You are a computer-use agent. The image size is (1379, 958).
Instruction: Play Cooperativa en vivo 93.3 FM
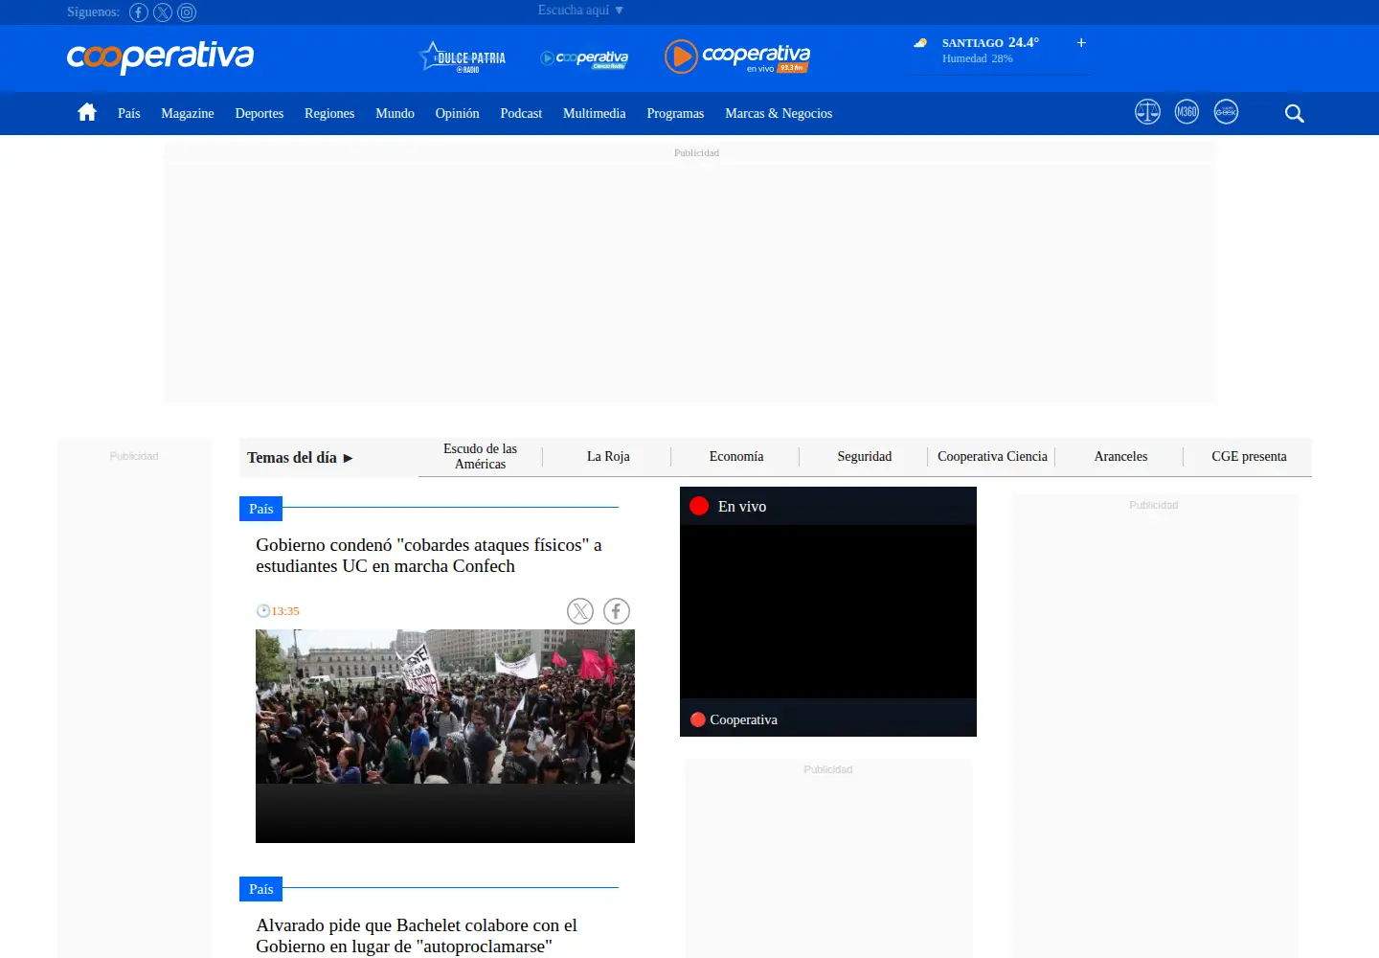pos(737,57)
